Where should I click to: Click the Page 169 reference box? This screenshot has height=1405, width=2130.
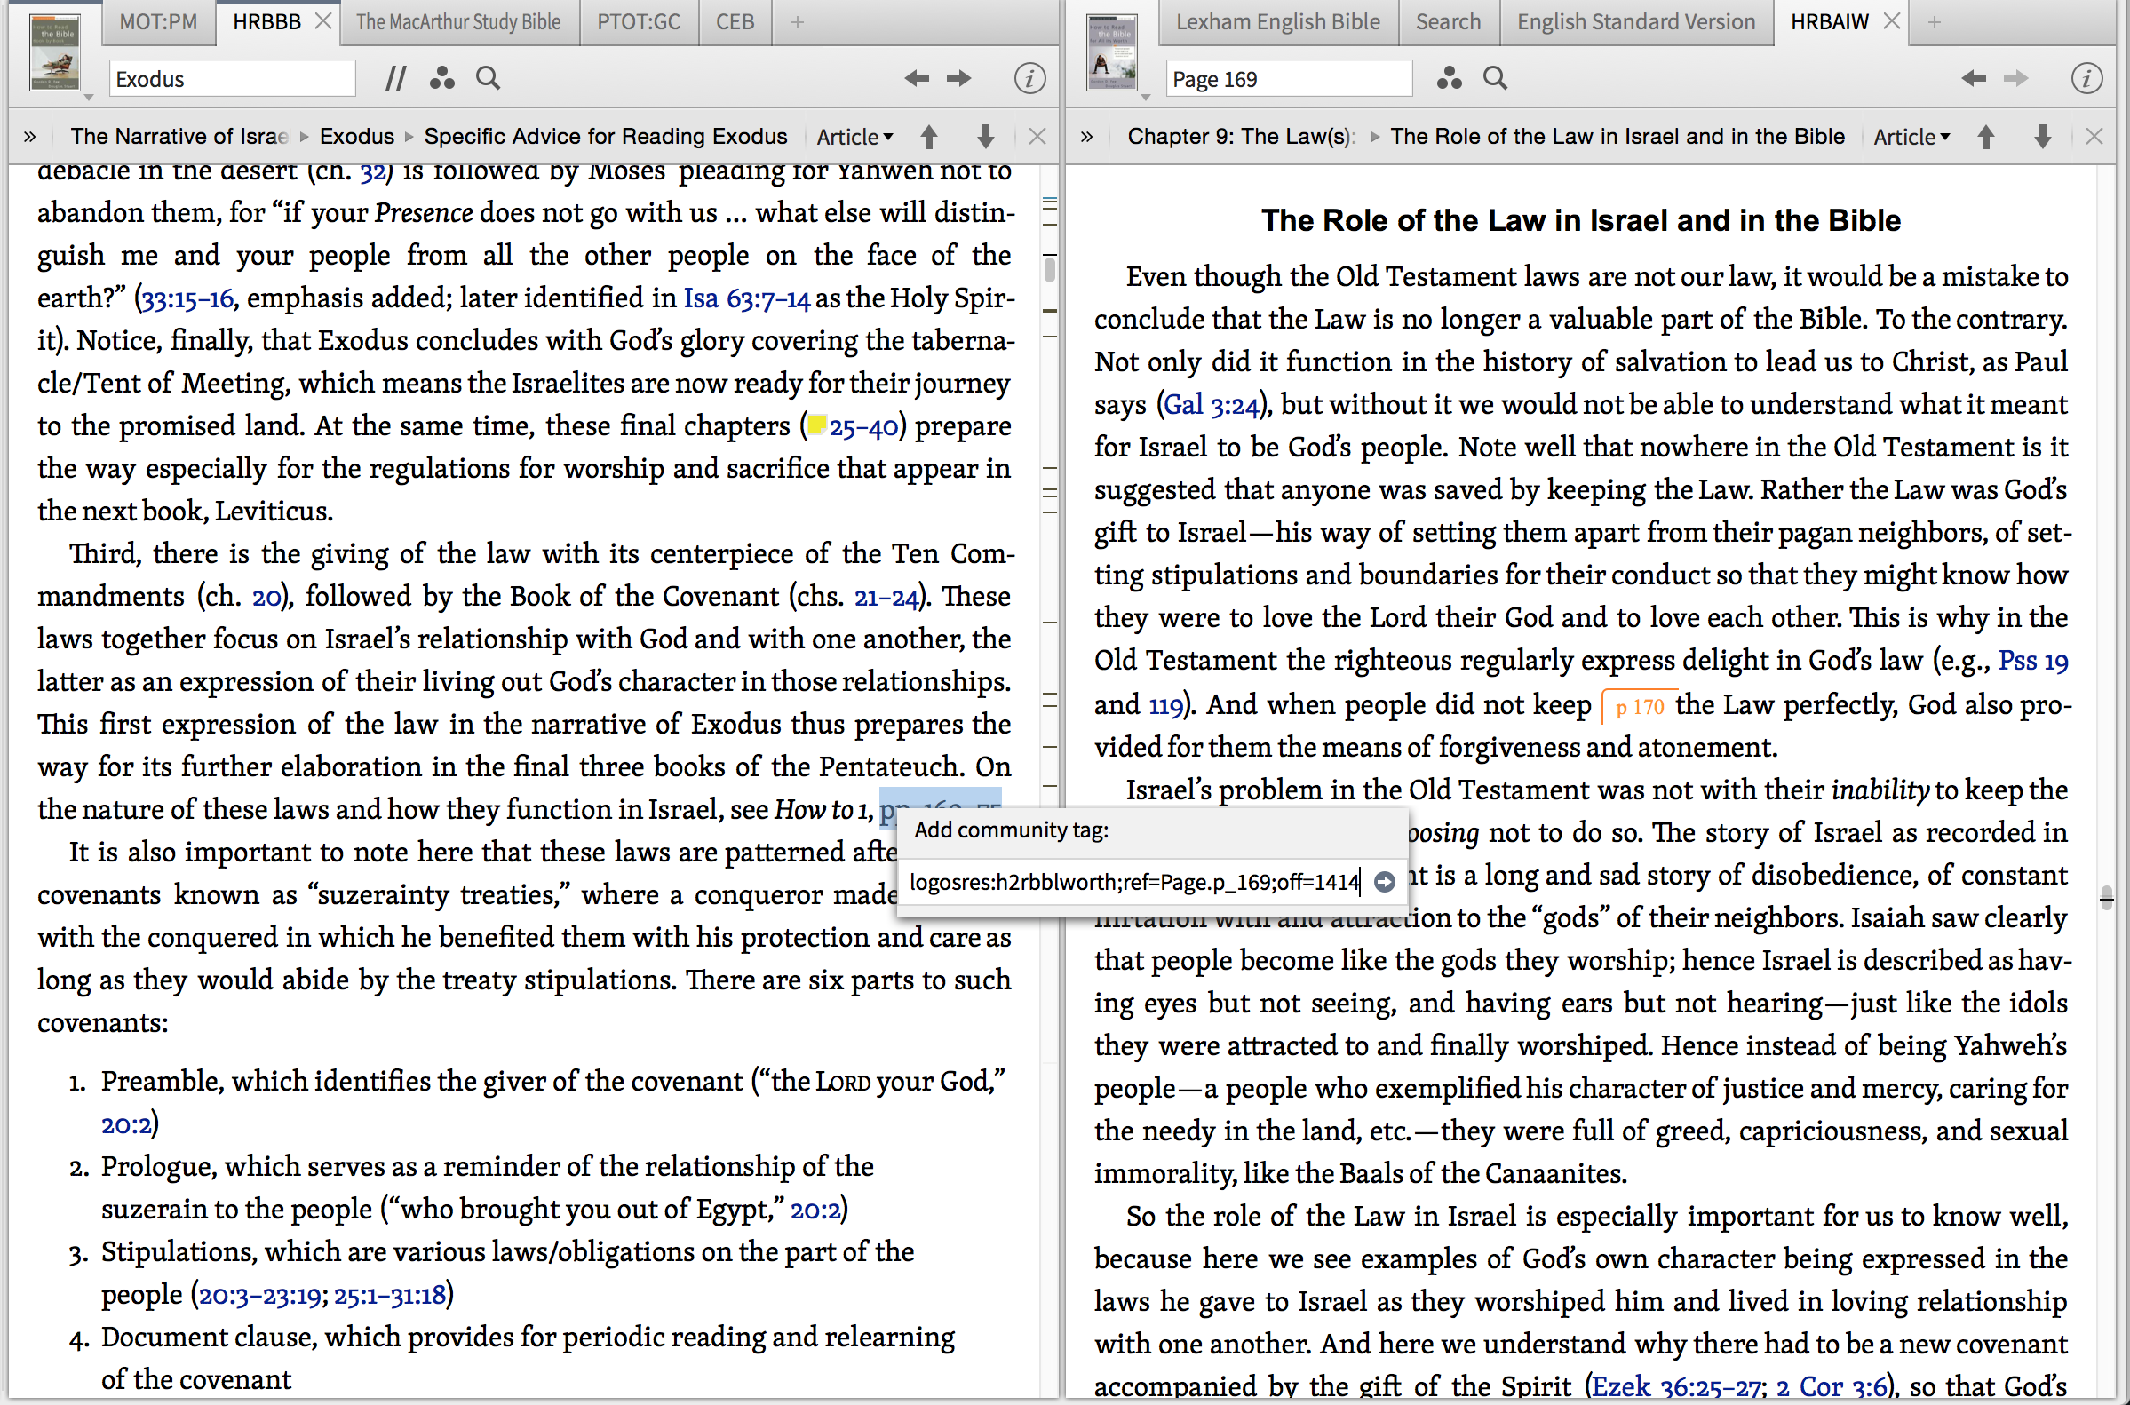point(1289,79)
